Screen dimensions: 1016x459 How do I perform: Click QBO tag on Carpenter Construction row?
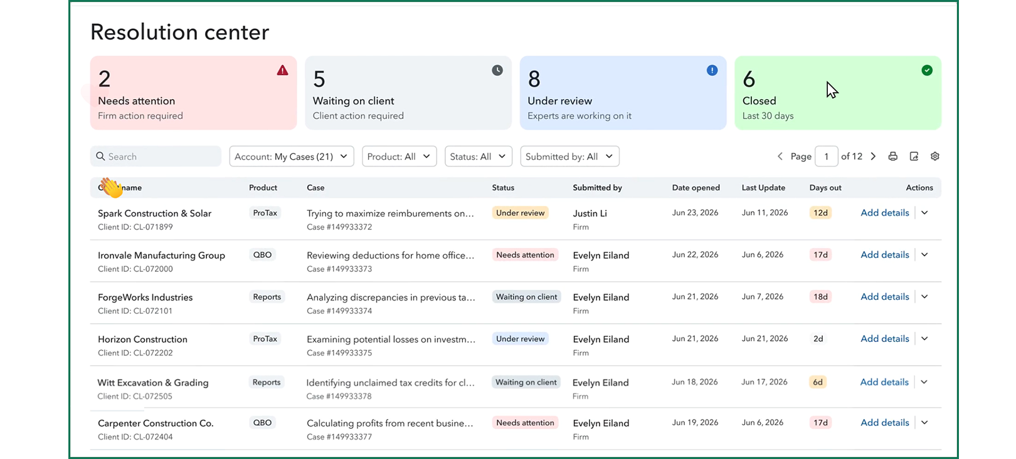pos(262,423)
